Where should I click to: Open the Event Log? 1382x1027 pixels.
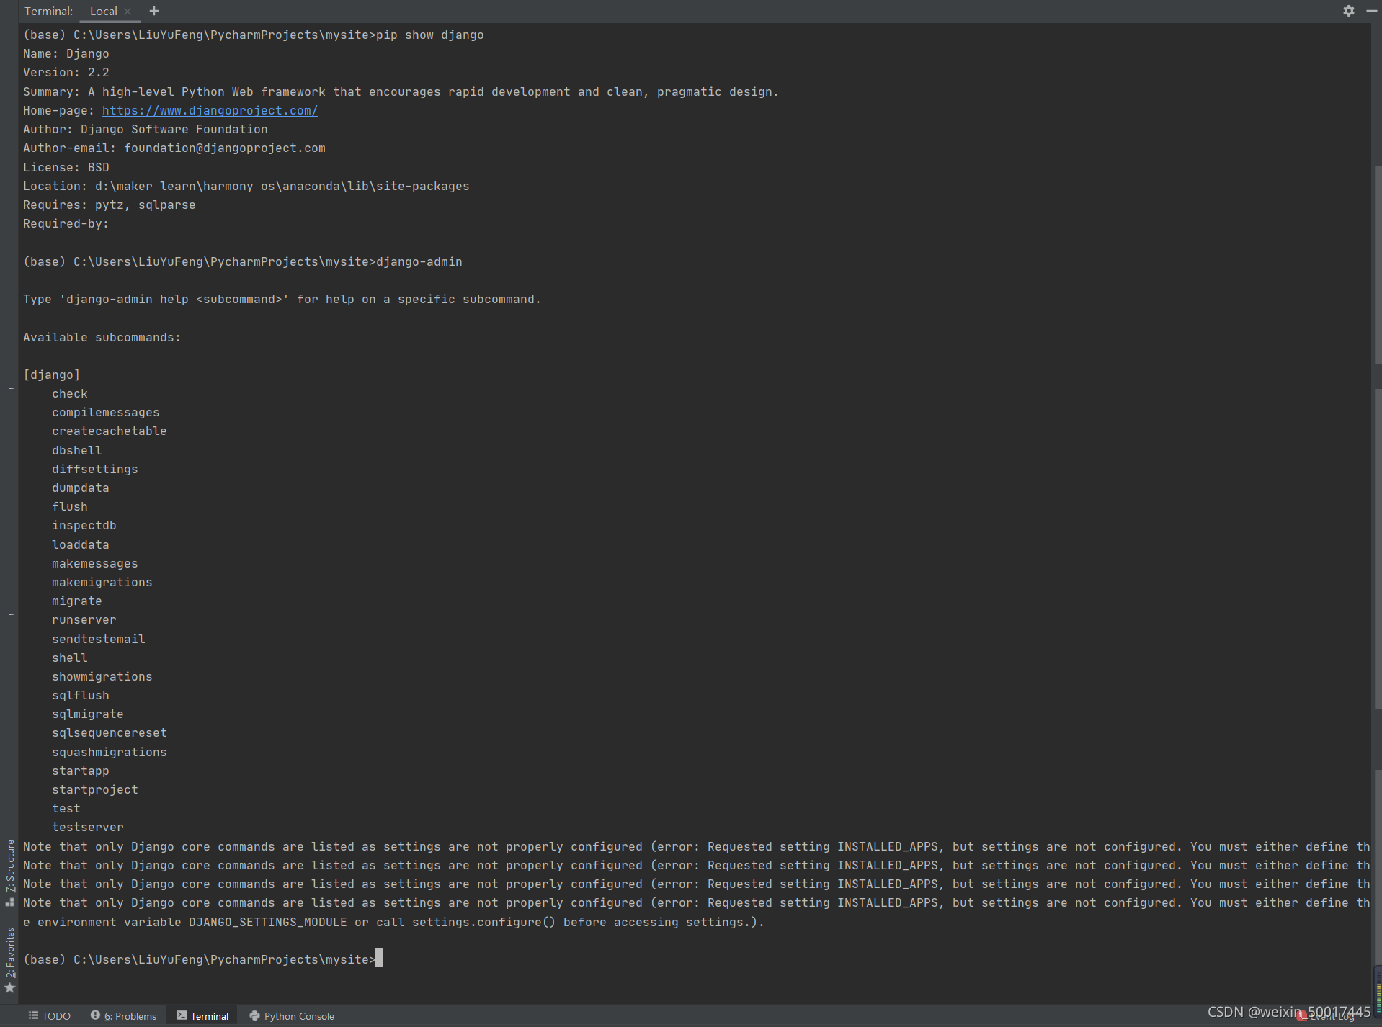(1326, 1017)
